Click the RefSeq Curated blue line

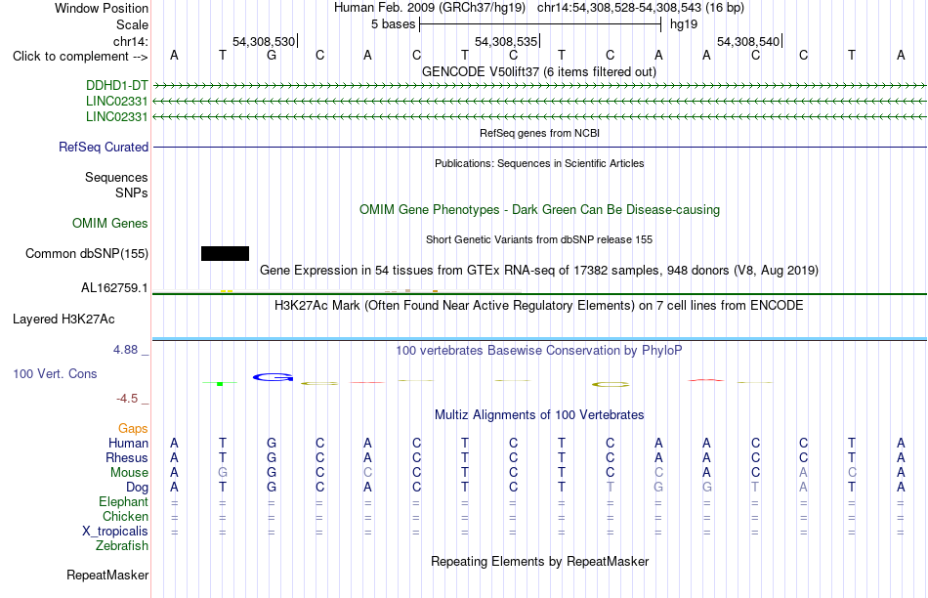pos(540,147)
